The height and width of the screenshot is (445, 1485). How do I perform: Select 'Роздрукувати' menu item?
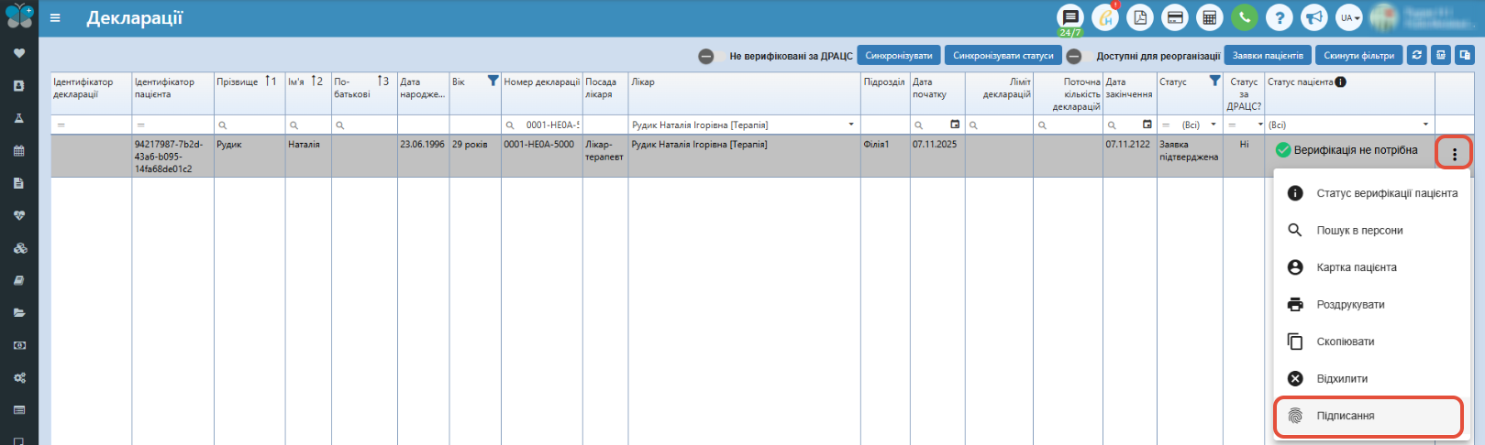click(x=1373, y=304)
